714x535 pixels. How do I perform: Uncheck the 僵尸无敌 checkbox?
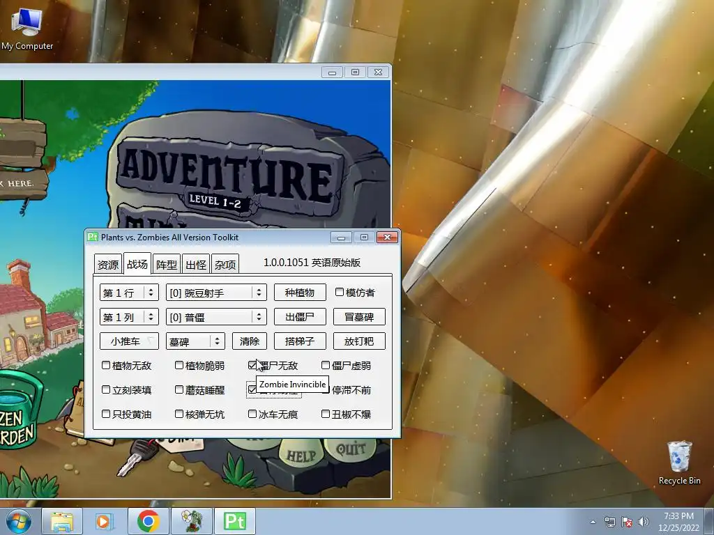click(x=252, y=365)
